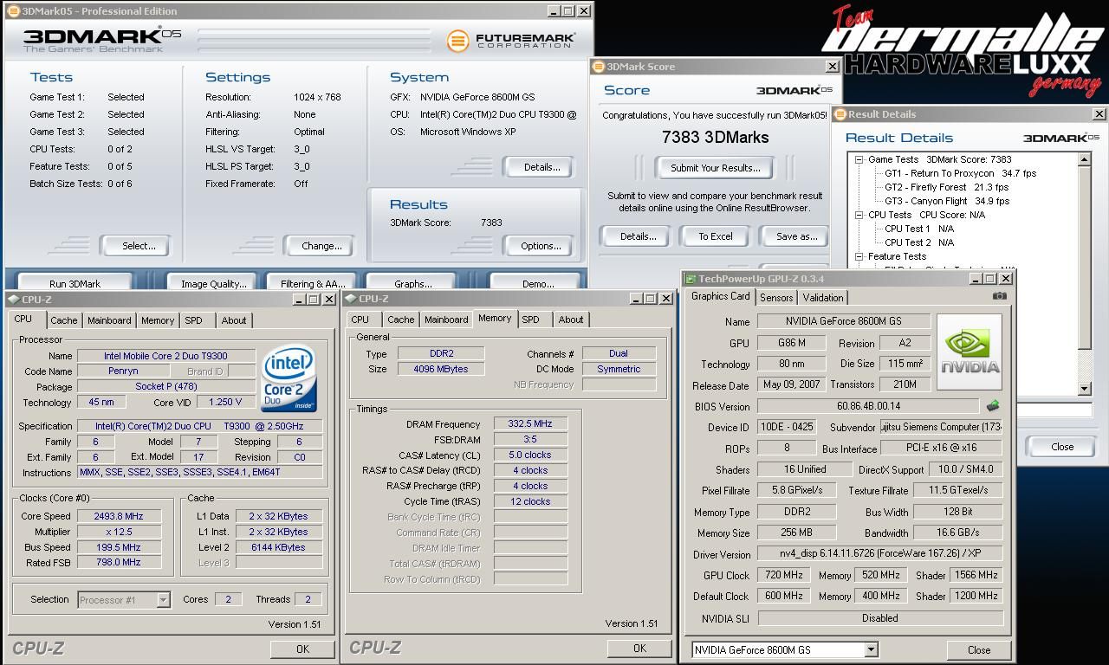Minimize the GPU-Z window
Viewport: 1109px width, 665px height.
click(x=976, y=279)
